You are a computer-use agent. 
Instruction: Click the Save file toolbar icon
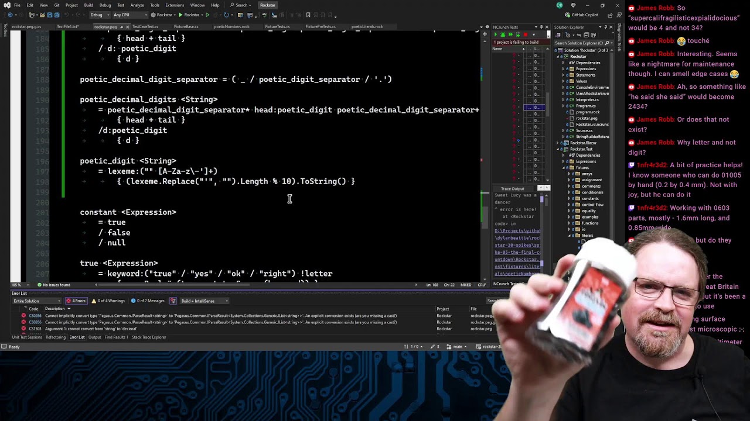click(x=49, y=15)
